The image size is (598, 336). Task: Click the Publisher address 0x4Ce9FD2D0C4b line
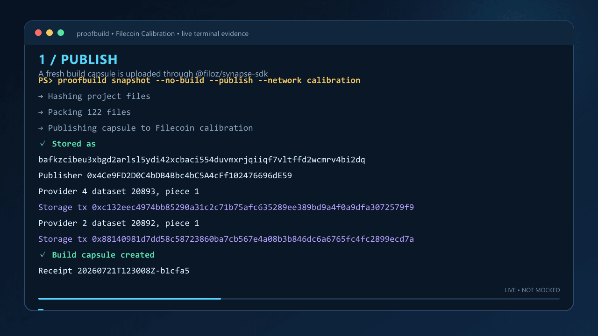[165, 175]
